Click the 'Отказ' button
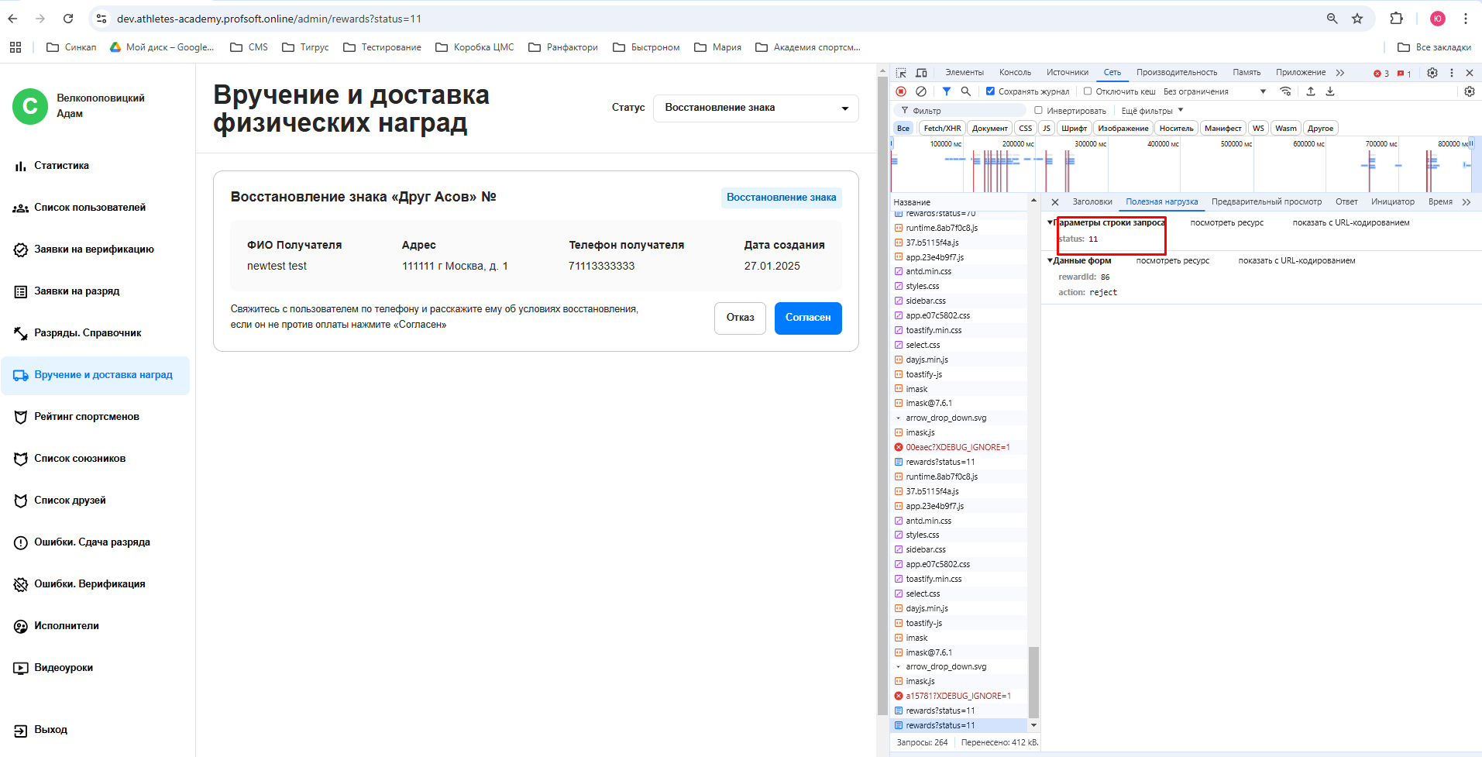Image resolution: width=1482 pixels, height=757 pixels. pos(740,318)
